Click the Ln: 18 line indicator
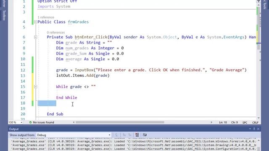Screen dimensions: 269x151 pos(223,122)
